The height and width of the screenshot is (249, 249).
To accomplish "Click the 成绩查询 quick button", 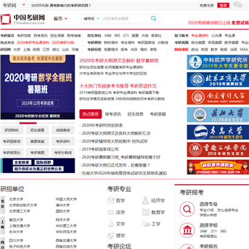I will (63, 131).
